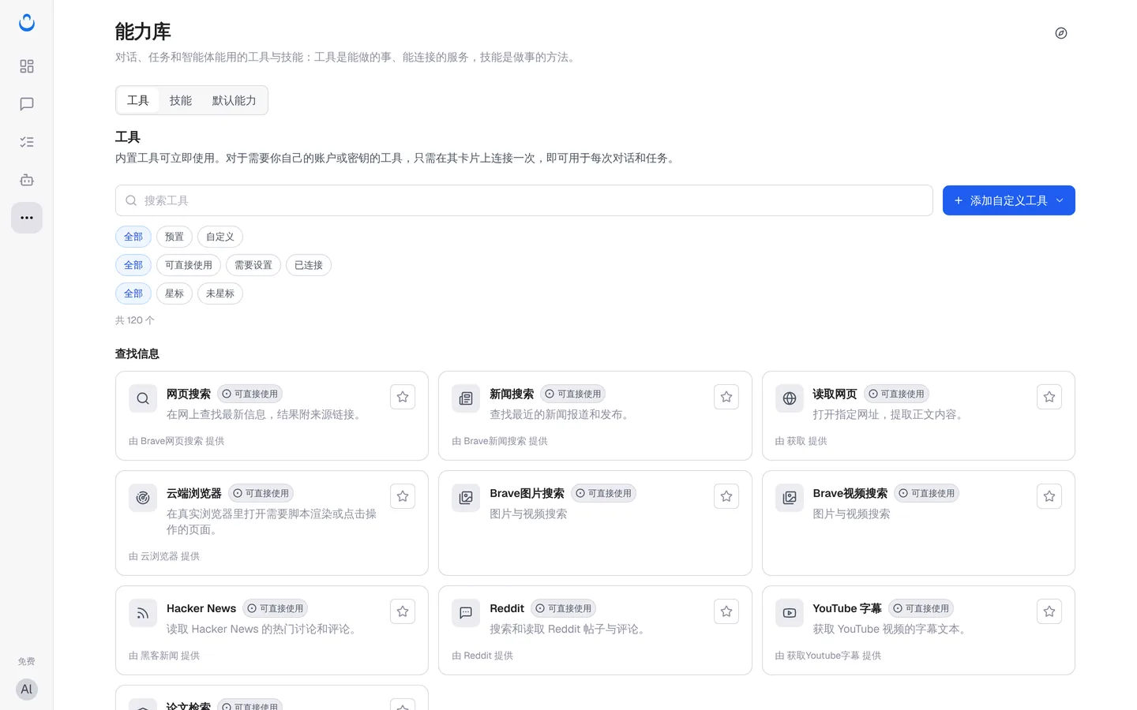Image resolution: width=1137 pixels, height=710 pixels.
Task: Filter tools by 星标
Action: [x=174, y=293]
